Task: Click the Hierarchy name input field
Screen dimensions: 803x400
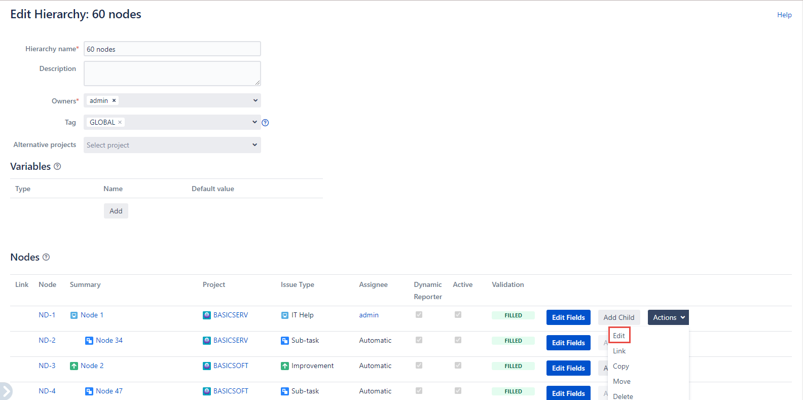Action: [172, 49]
